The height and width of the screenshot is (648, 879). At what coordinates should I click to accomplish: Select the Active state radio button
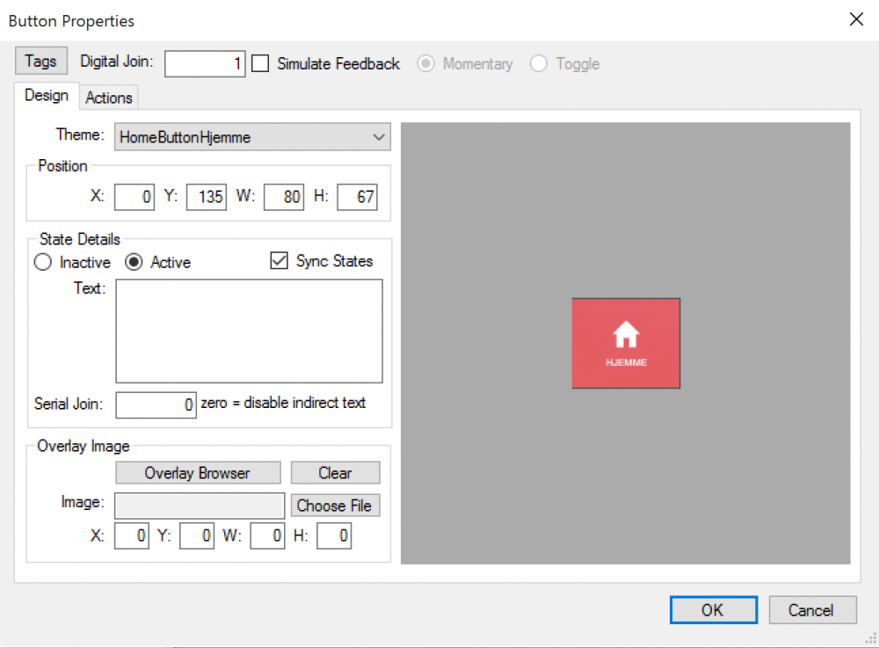pos(134,262)
